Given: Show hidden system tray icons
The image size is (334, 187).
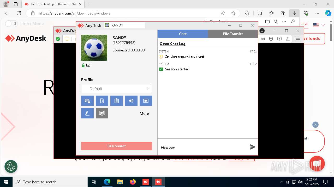Looking at the screenshot, I should pos(281,182).
